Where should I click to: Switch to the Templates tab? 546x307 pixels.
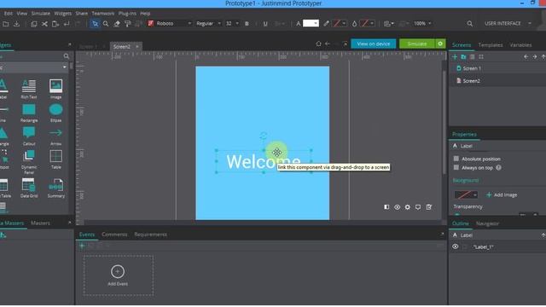click(x=491, y=45)
